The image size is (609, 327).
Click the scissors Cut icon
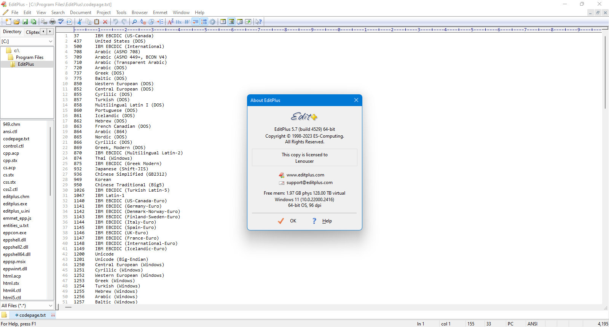(80, 22)
